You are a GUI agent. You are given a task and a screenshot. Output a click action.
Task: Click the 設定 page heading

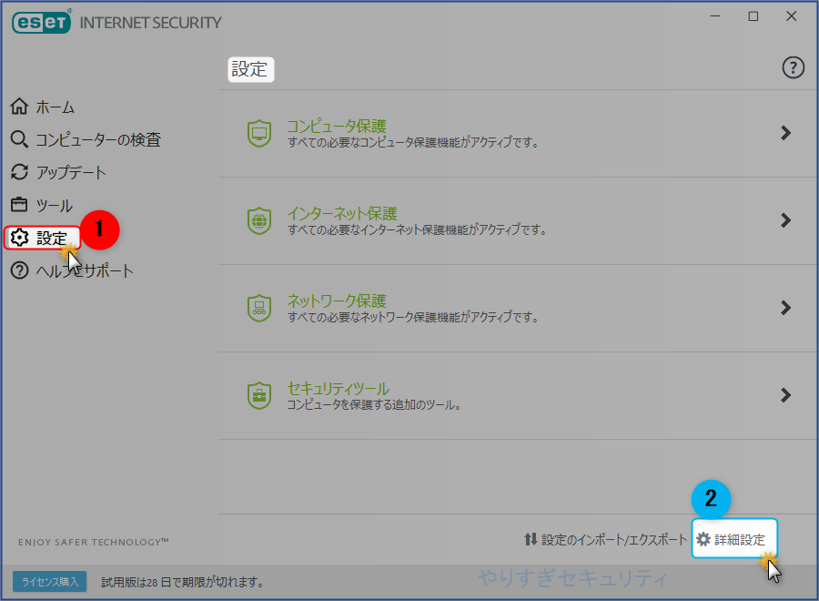[249, 69]
